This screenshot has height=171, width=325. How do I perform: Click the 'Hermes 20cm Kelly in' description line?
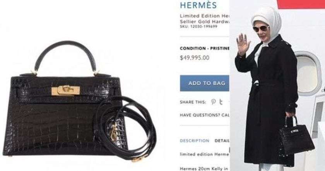204,169
